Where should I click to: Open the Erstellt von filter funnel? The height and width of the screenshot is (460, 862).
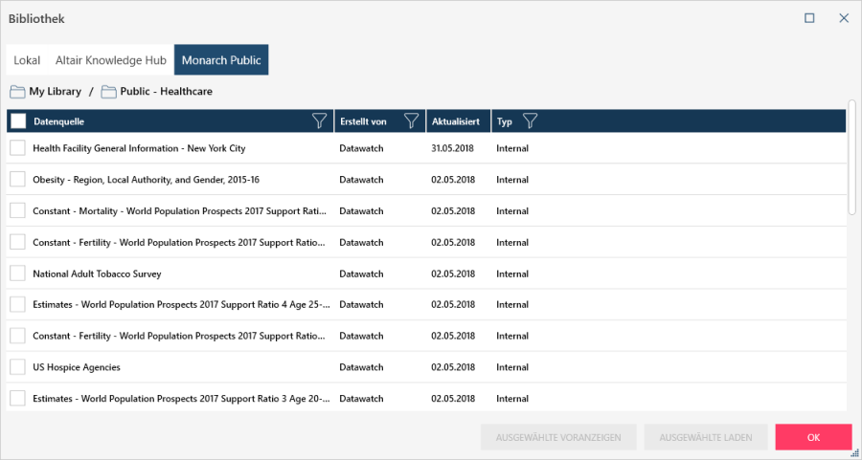(x=411, y=121)
